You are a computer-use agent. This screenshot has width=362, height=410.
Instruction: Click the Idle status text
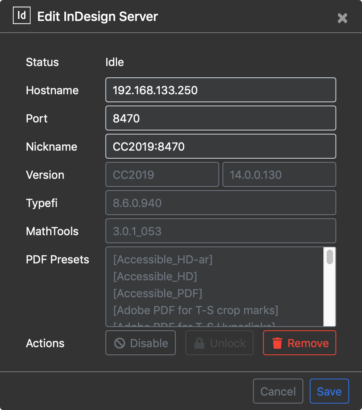pos(115,62)
